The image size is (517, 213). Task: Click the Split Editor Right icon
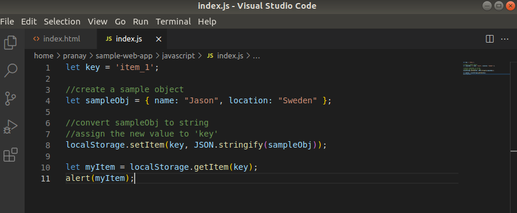coord(489,39)
